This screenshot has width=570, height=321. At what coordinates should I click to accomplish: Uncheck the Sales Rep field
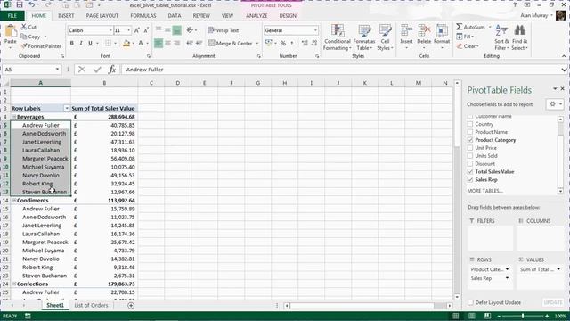[470, 180]
